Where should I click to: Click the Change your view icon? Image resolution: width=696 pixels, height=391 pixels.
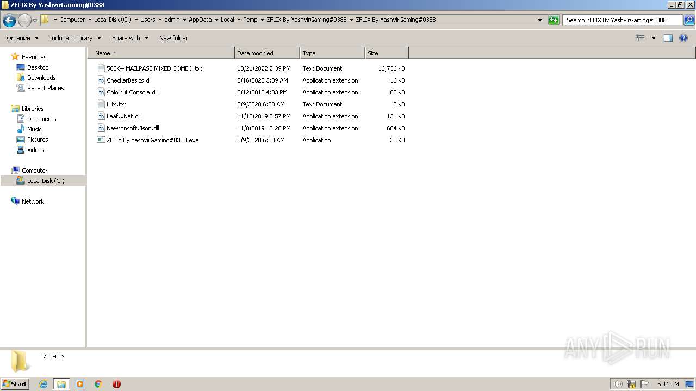tap(641, 38)
